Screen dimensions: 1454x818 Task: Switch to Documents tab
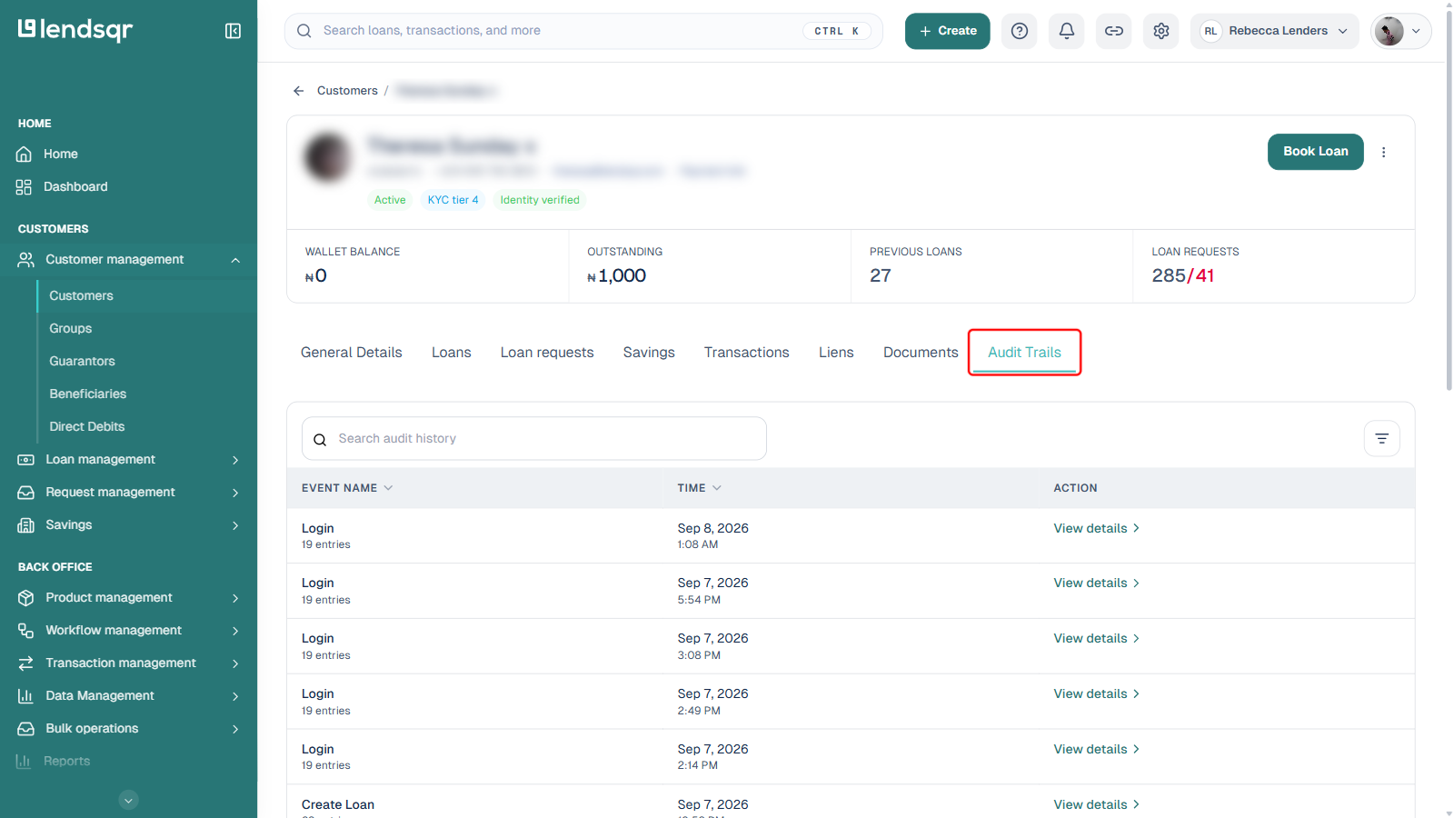point(921,353)
